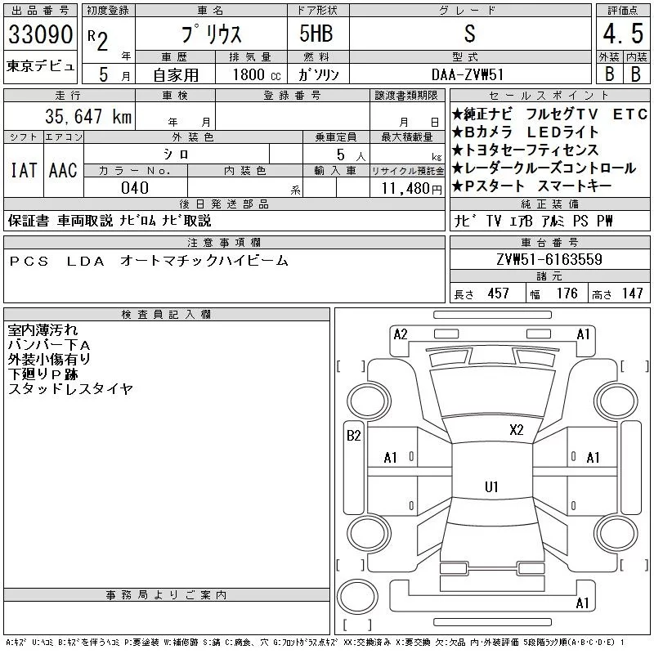This screenshot has height=654, width=654.
Task: Click interior grade B under 内装
Action: 636,74
